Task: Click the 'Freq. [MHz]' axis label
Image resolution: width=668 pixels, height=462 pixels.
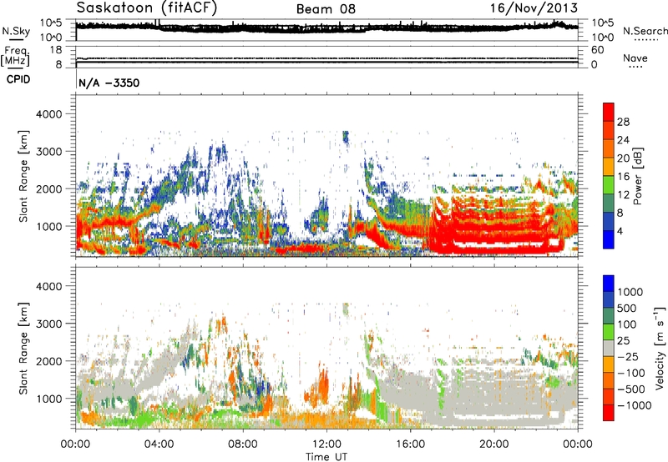Action: [15, 56]
